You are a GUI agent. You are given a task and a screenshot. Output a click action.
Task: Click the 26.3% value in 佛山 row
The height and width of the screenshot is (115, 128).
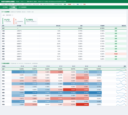coord(59,39)
